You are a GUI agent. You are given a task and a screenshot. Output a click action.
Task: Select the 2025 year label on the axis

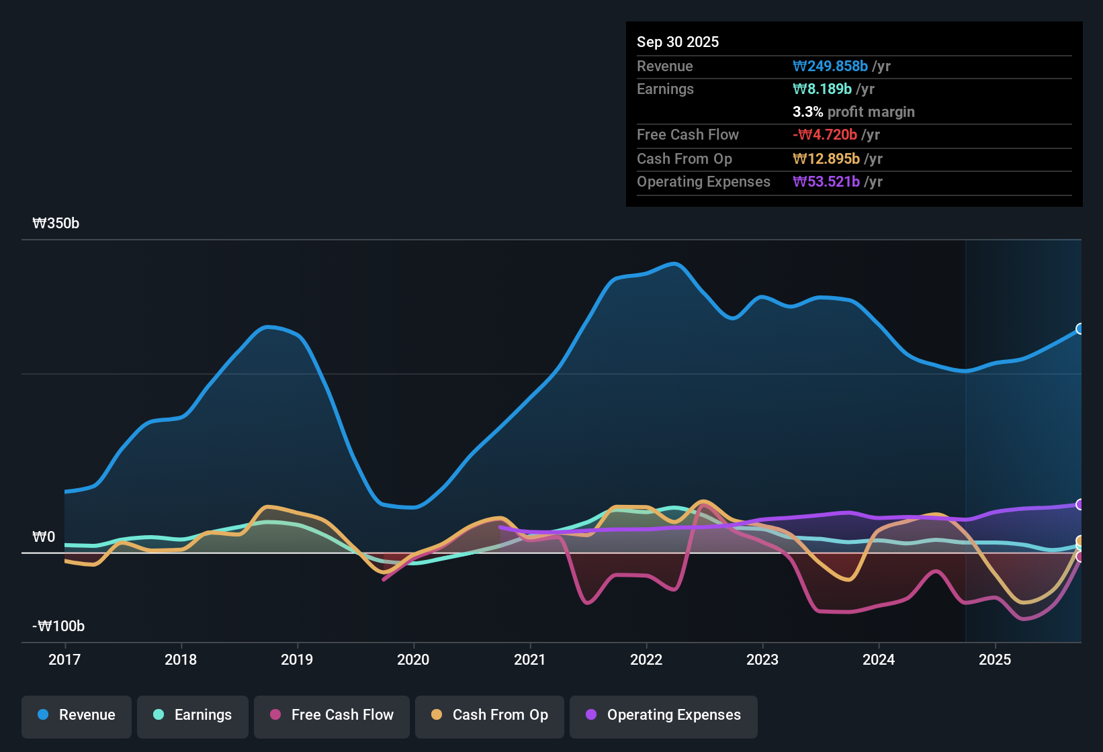[996, 660]
